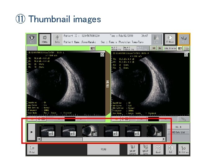
Task: Switch to the No.5 image tab
Action: [x=142, y=49]
